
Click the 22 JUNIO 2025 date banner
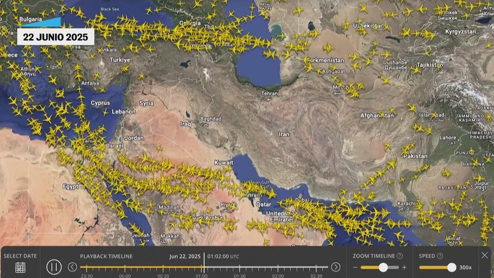pos(56,37)
